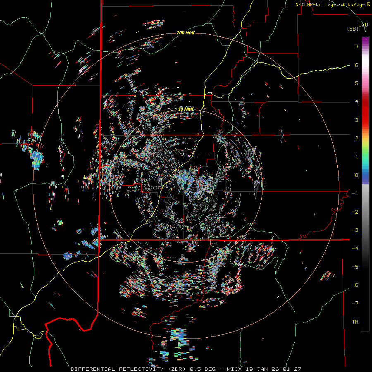Click the TH label on the scale
The height and width of the screenshot is (372, 372).
pyautogui.click(x=355, y=322)
